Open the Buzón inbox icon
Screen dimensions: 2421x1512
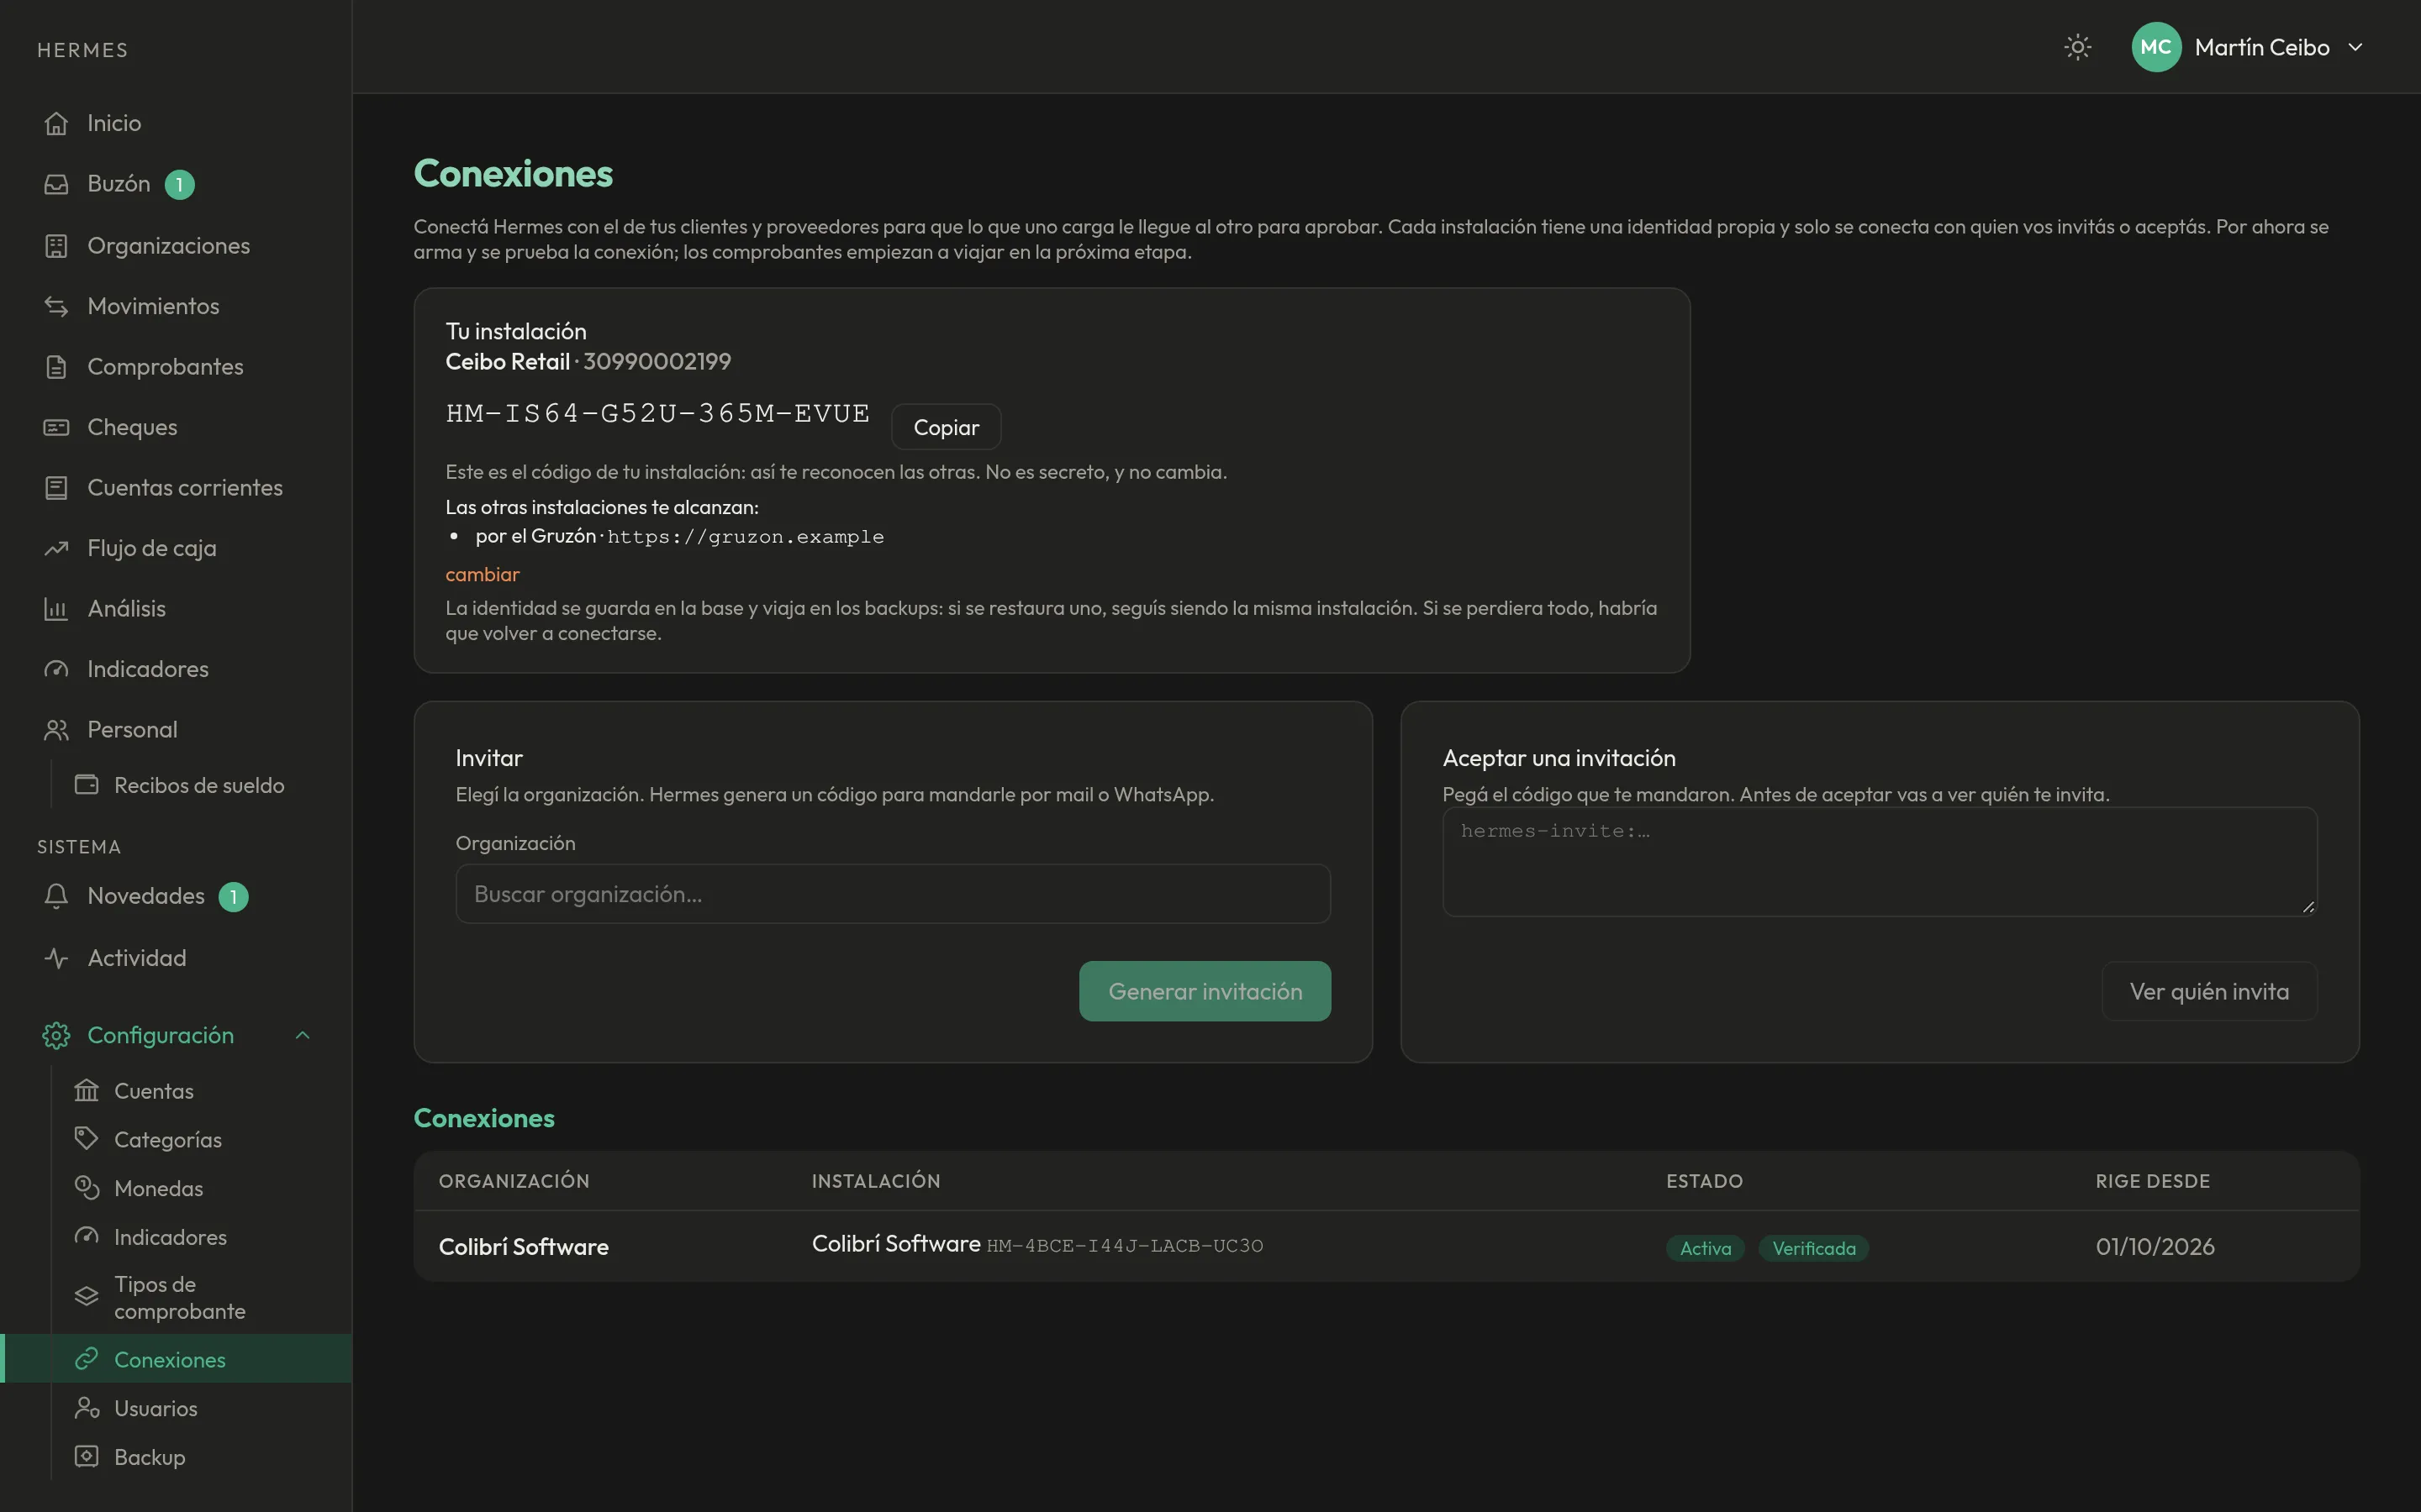[56, 184]
